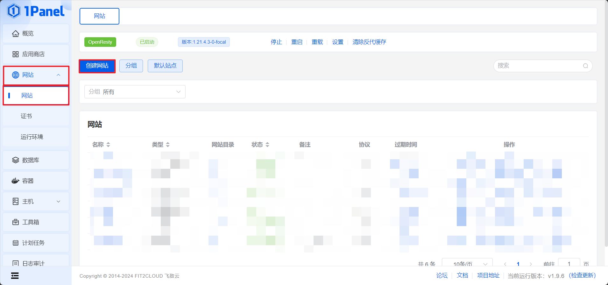The image size is (608, 285).
Task: Open the 分组 所有 filter dropdown
Action: tap(135, 92)
